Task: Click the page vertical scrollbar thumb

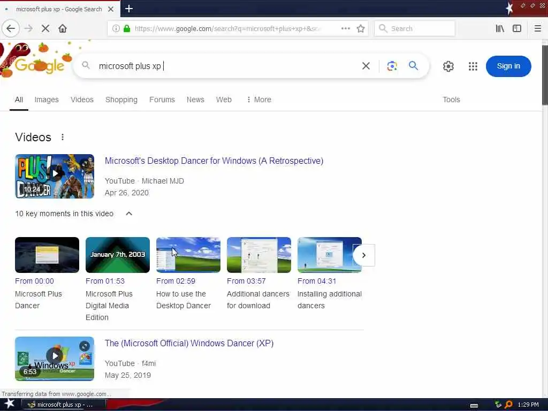Action: point(545,75)
